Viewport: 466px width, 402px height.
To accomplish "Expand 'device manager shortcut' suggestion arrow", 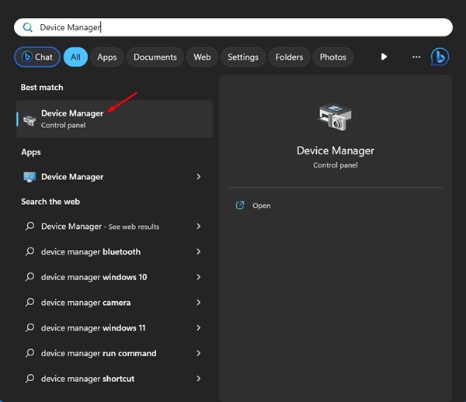I will 199,379.
